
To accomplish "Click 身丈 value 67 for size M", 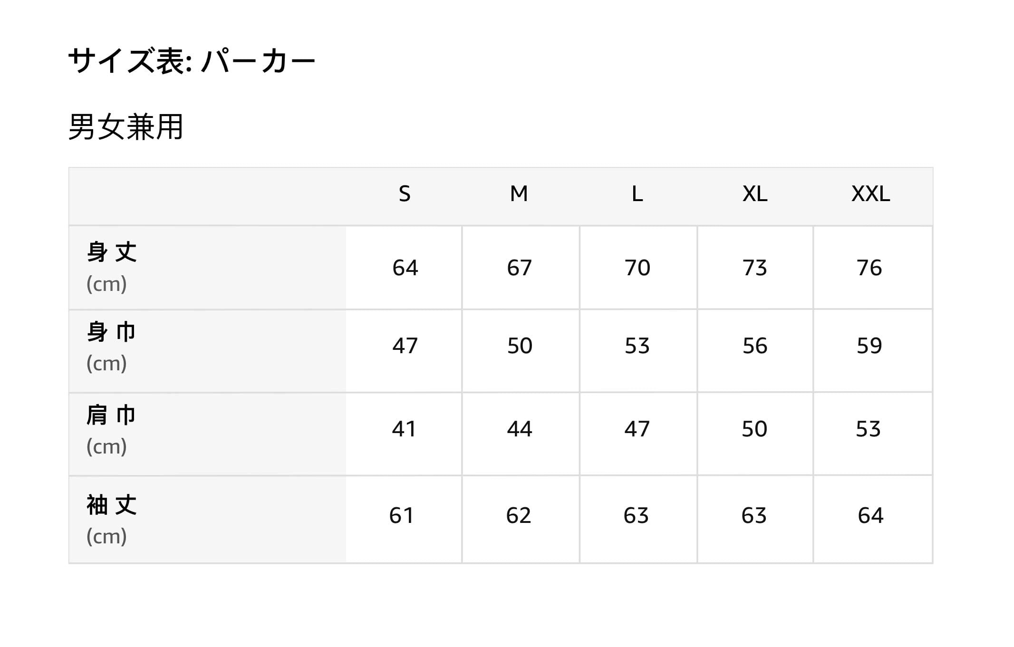I will coord(519,268).
